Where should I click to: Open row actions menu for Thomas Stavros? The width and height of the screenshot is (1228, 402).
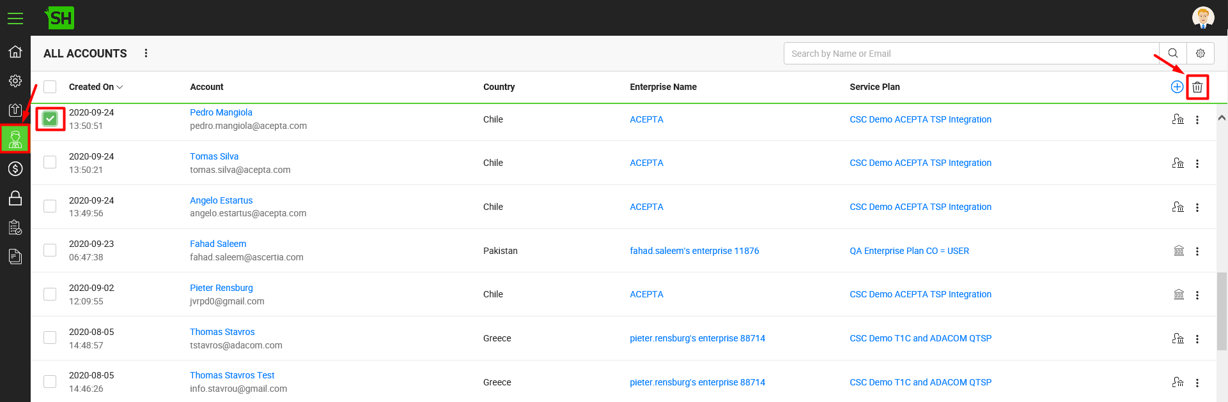[x=1197, y=339]
